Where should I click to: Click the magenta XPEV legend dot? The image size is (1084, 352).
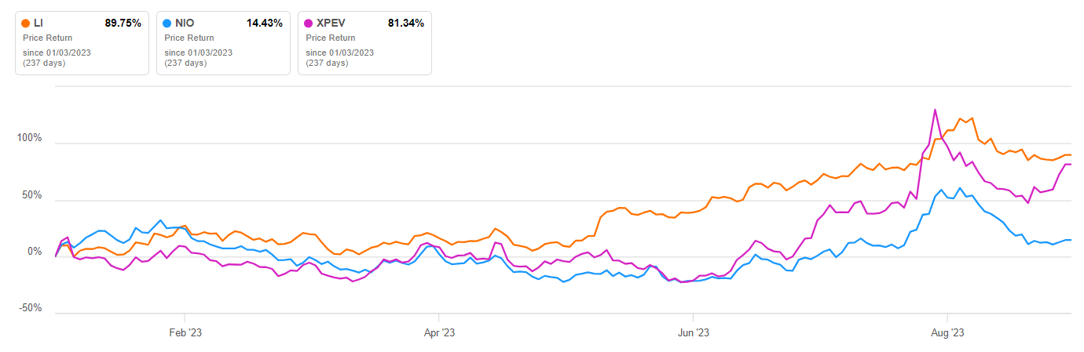pyautogui.click(x=309, y=24)
